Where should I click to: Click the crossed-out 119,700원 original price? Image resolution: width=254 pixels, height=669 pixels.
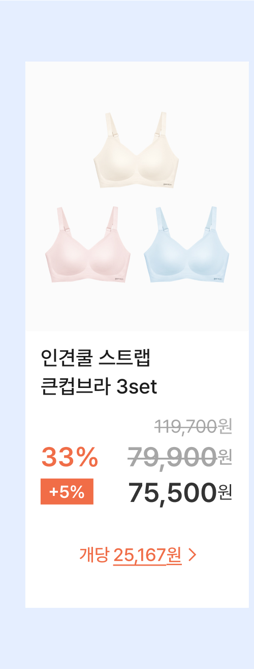193,426
